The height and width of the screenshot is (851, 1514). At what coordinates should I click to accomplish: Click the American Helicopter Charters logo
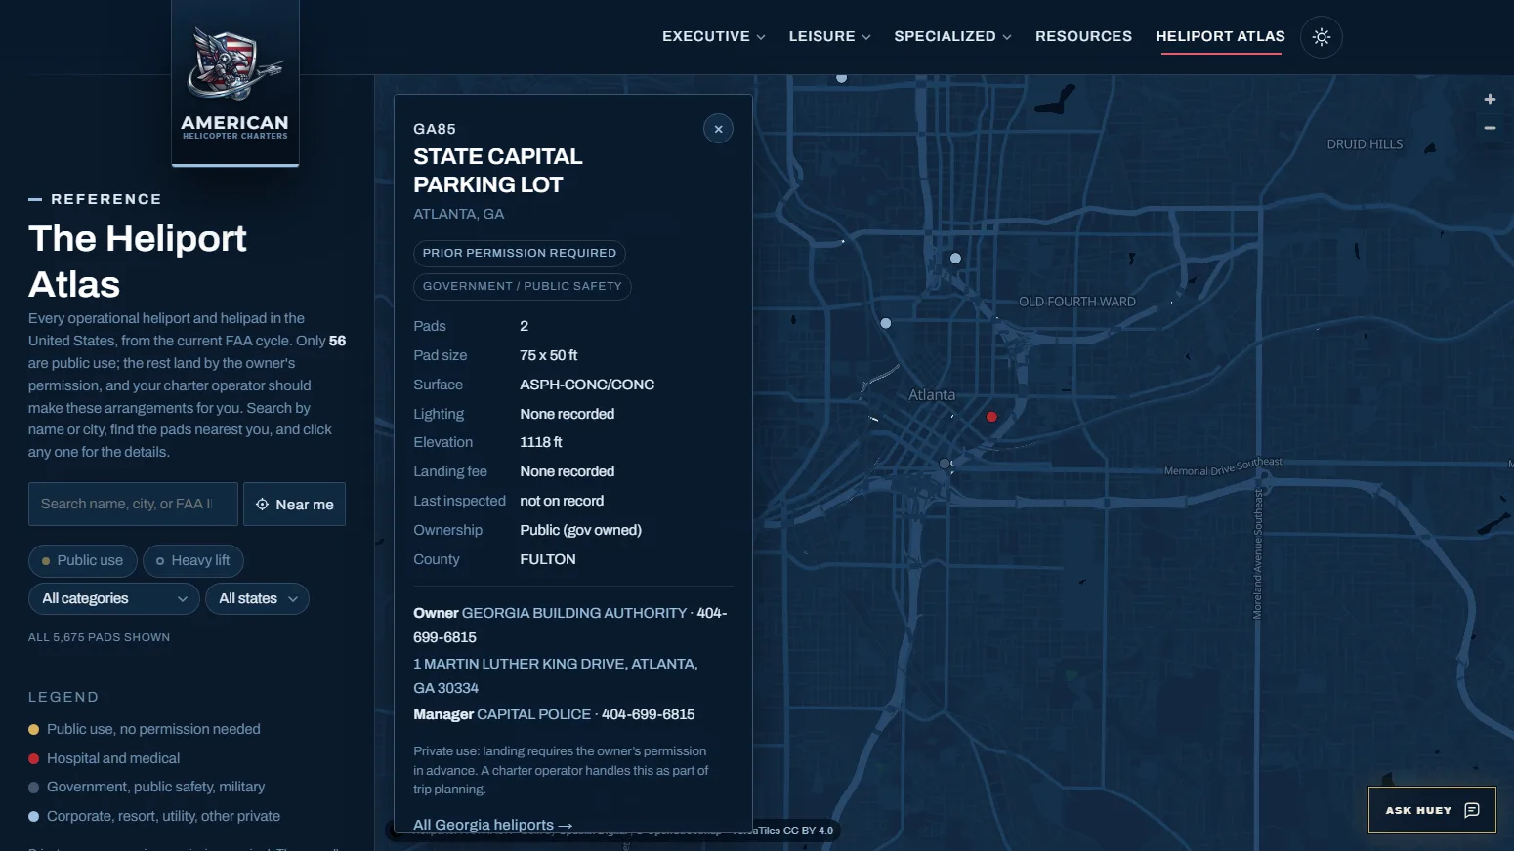coord(235,83)
